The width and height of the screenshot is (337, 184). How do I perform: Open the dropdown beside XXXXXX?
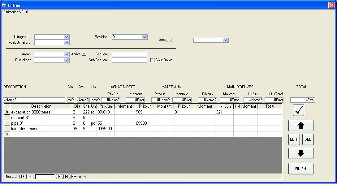pyautogui.click(x=226, y=40)
